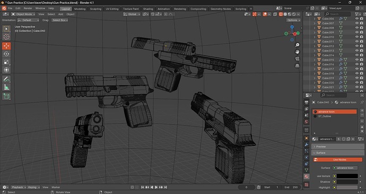Click the viewport zoom magnifier icon
366x194 pixels.
297,45
